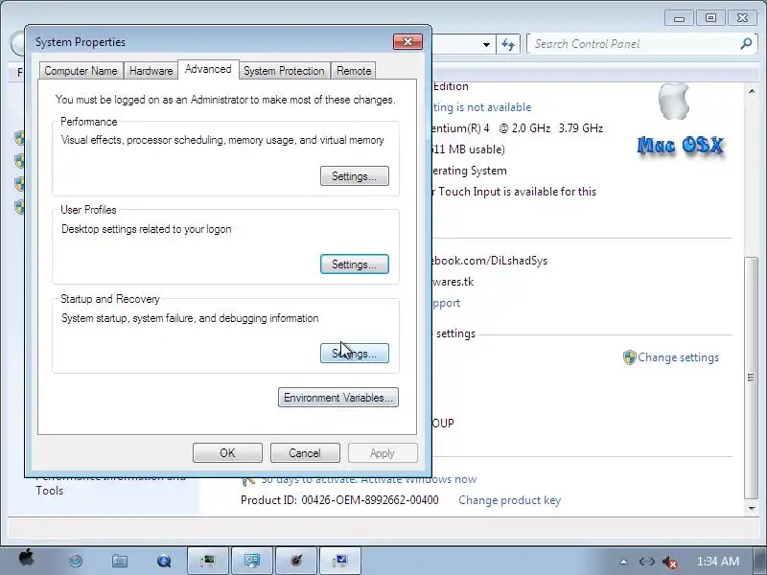The width and height of the screenshot is (767, 575).
Task: Click scroll down arrow in Control Panel
Action: pos(752,509)
